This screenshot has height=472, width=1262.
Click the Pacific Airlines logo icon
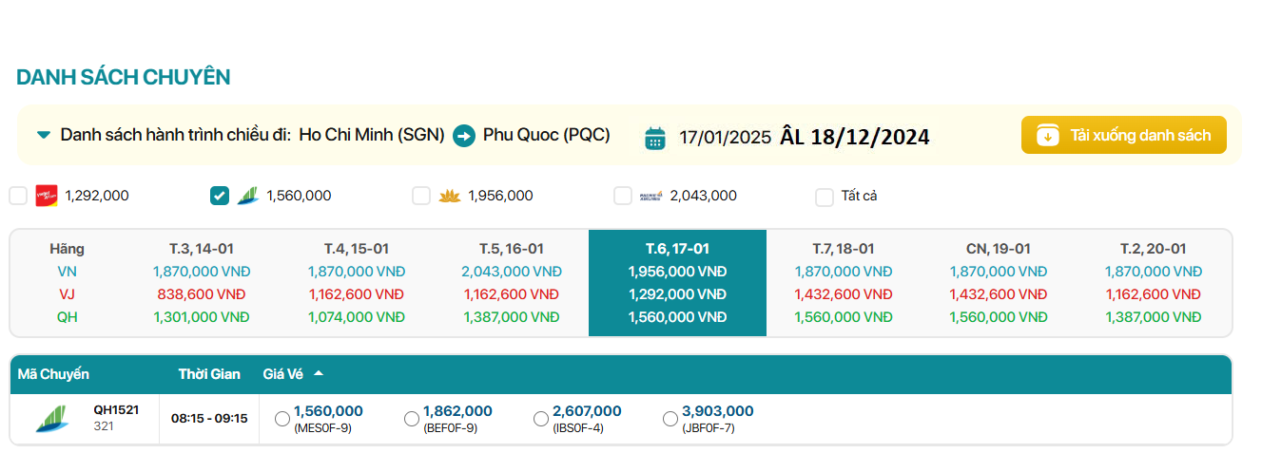[650, 196]
